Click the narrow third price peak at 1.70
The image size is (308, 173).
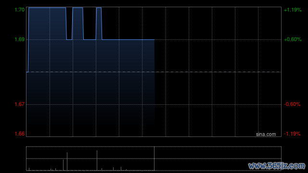click(99, 8)
